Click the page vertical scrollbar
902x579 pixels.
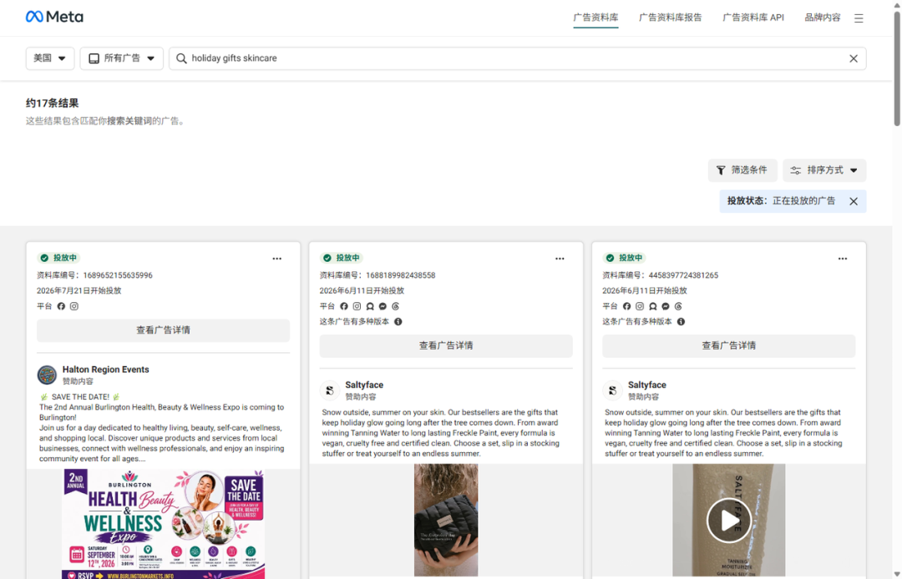point(897,69)
